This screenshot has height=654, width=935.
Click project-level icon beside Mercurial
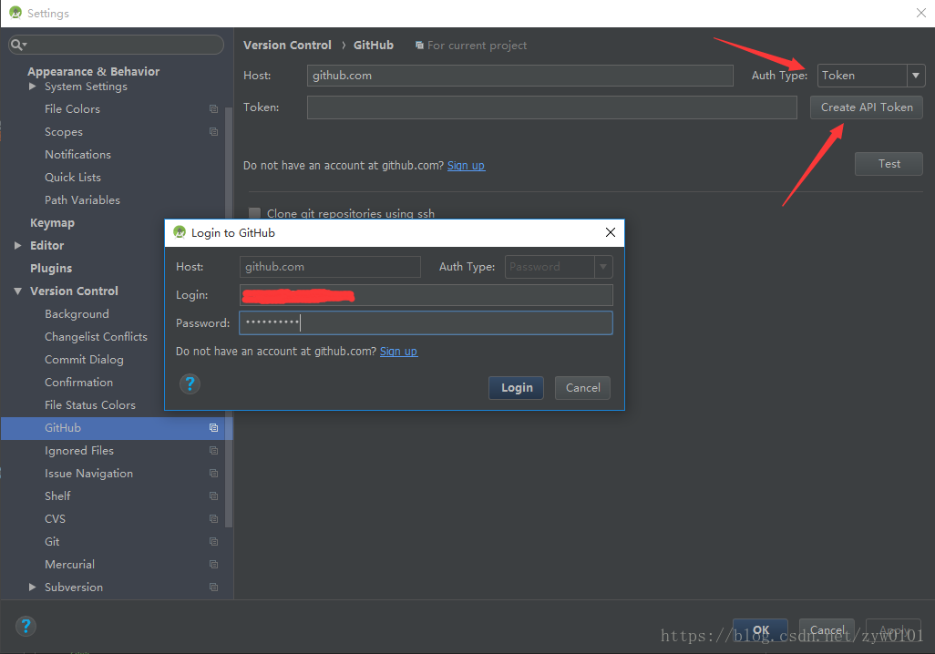coord(213,564)
